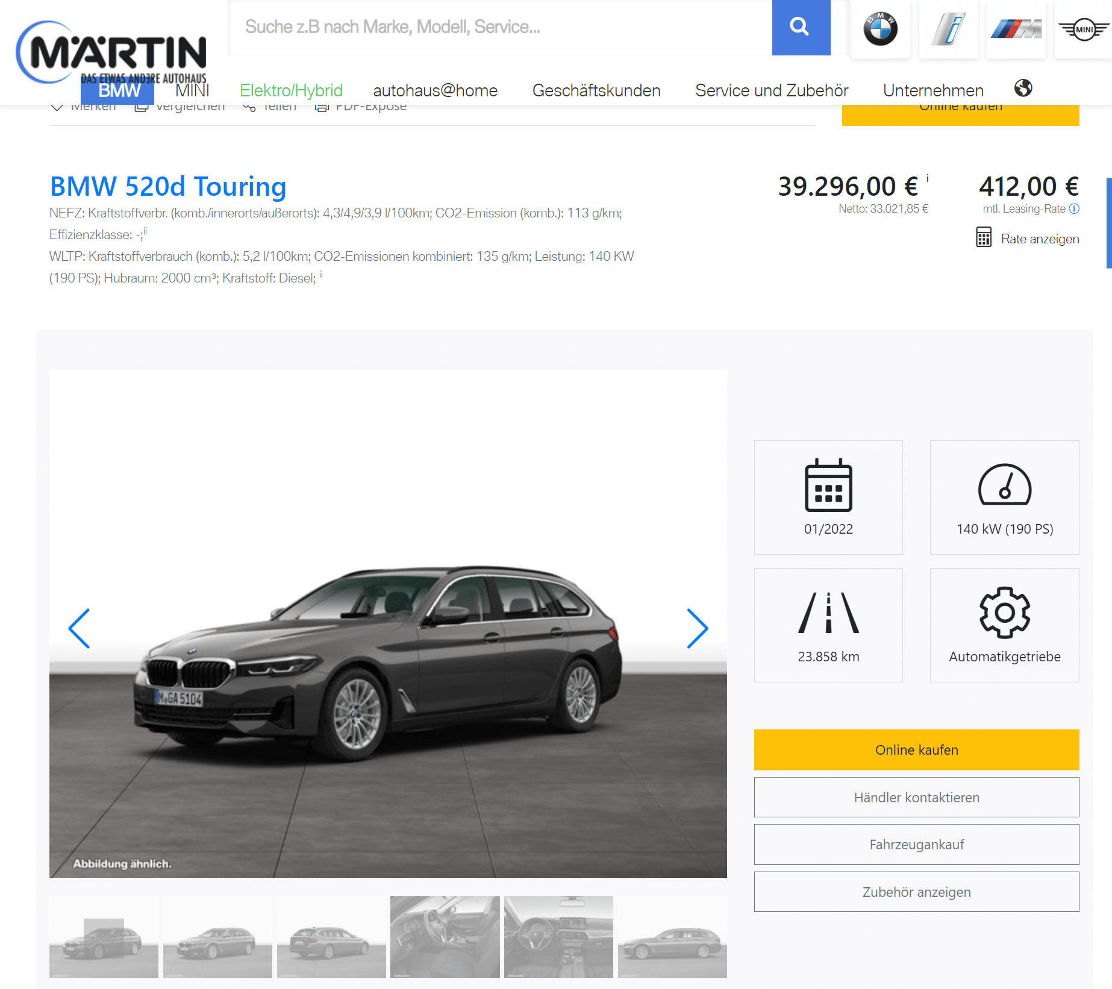
Task: Click the Martin Autohaus logo
Action: tap(111, 53)
